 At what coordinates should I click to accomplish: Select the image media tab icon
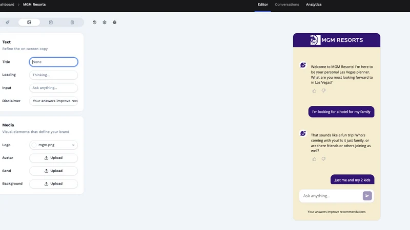[x=29, y=22]
